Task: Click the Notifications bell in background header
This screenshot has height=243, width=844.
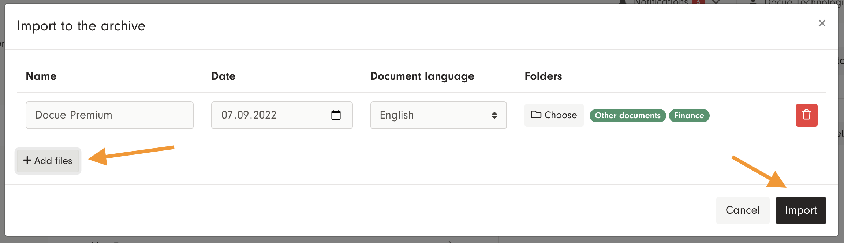Action: 623,2
